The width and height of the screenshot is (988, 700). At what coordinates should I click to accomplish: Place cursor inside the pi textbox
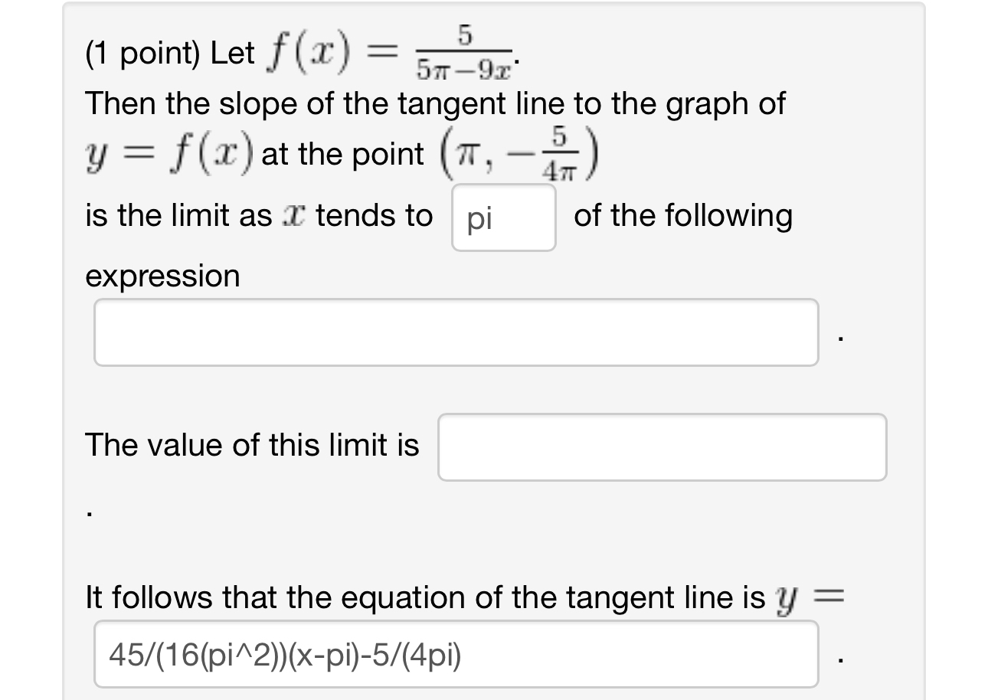click(503, 218)
